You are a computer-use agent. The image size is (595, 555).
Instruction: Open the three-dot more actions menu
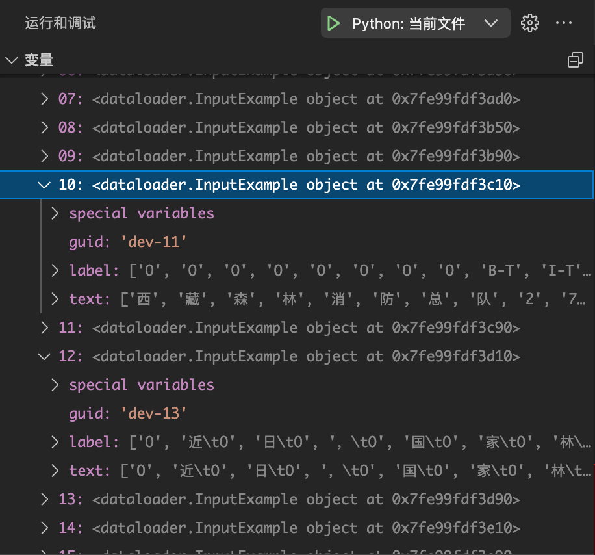564,23
